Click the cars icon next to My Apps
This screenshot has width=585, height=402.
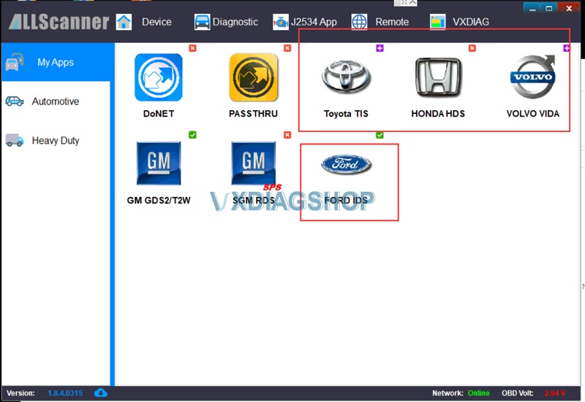click(15, 62)
